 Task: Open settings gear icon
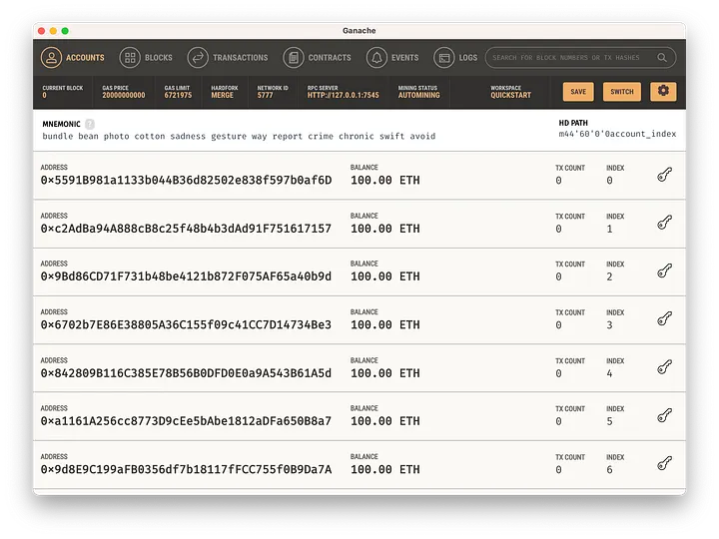coord(662,91)
